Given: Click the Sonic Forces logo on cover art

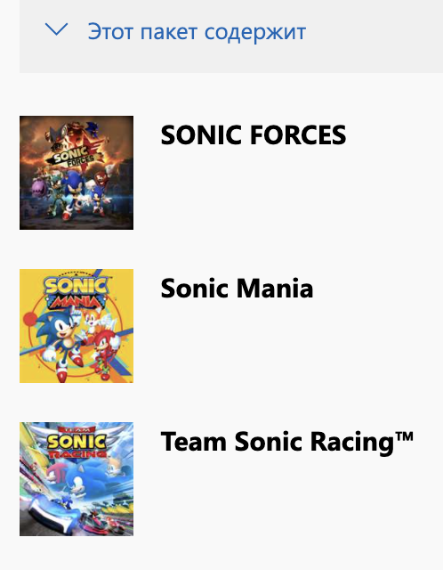Looking at the screenshot, I should pos(74,158).
